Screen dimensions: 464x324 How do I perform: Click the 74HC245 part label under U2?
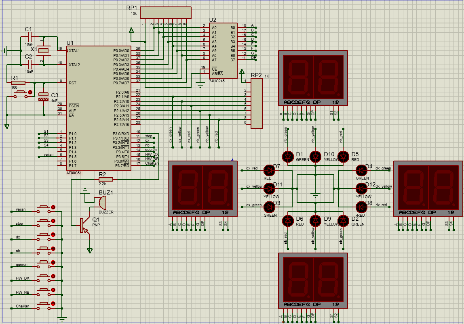pos(217,81)
